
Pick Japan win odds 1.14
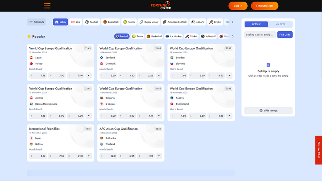pos(38,156)
